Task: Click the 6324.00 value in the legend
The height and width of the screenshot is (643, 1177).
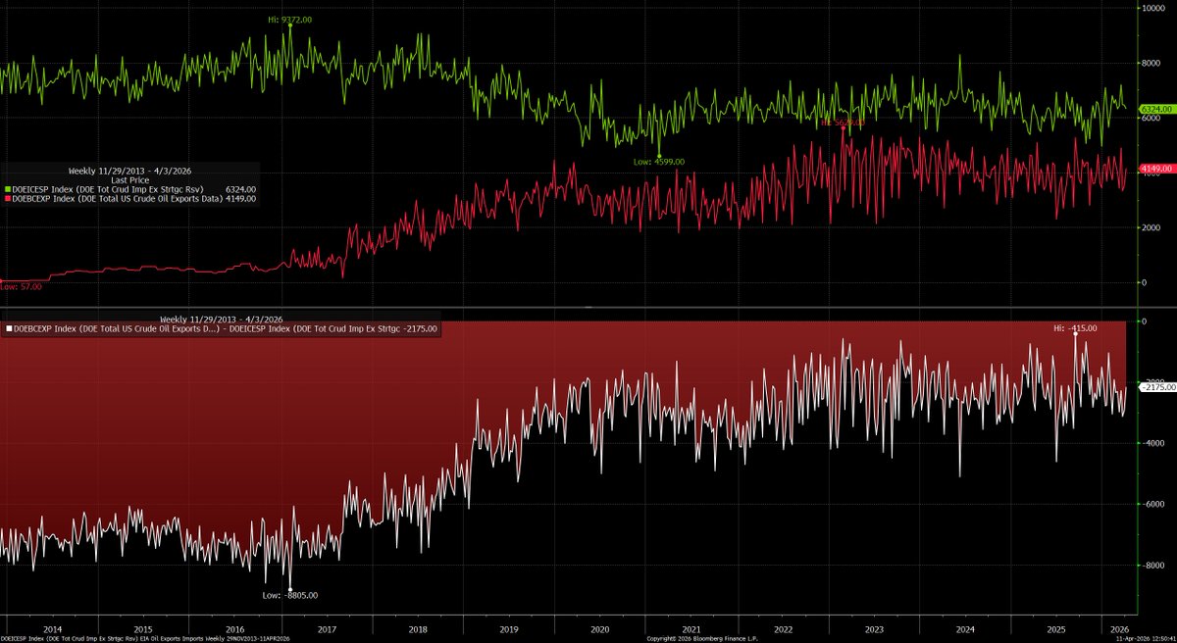Action: 240,188
